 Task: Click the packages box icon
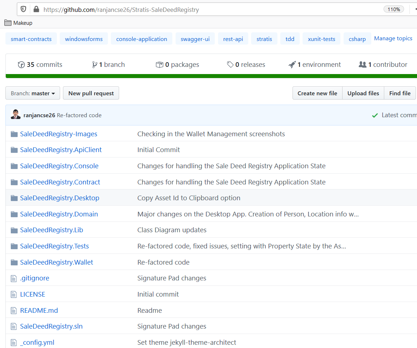click(x=159, y=65)
